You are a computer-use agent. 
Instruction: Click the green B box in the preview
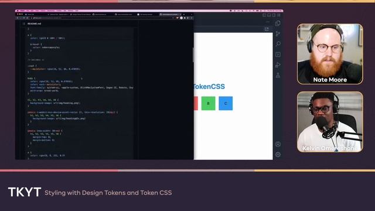[x=209, y=103]
